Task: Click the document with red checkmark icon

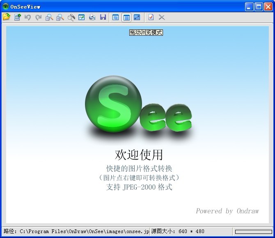Action: tap(151, 17)
